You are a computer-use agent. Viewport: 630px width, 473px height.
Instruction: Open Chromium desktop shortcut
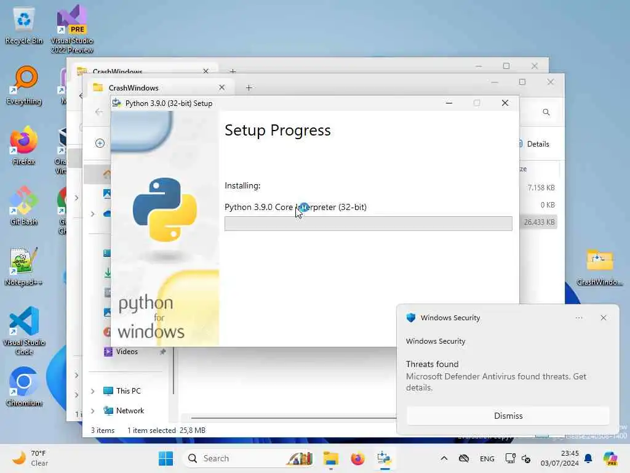tap(24, 387)
